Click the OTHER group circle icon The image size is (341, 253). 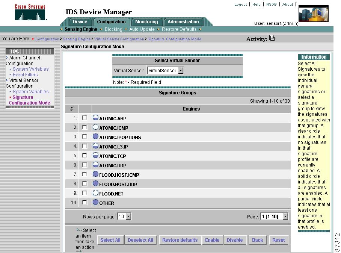[x=95, y=203]
